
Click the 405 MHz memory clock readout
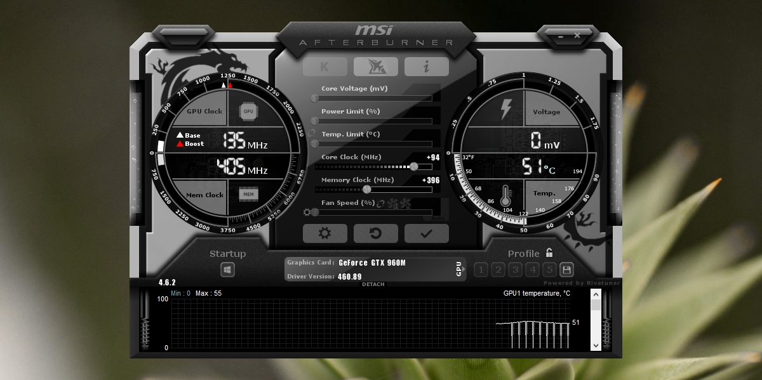[x=241, y=167]
